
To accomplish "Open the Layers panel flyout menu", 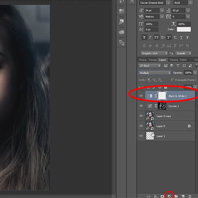I will [196, 60].
